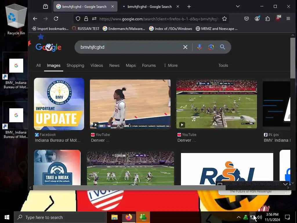Screen dimensions: 297x223
Task: Open Index of /ISOs/Windows bookmark
Action: [x=171, y=29]
